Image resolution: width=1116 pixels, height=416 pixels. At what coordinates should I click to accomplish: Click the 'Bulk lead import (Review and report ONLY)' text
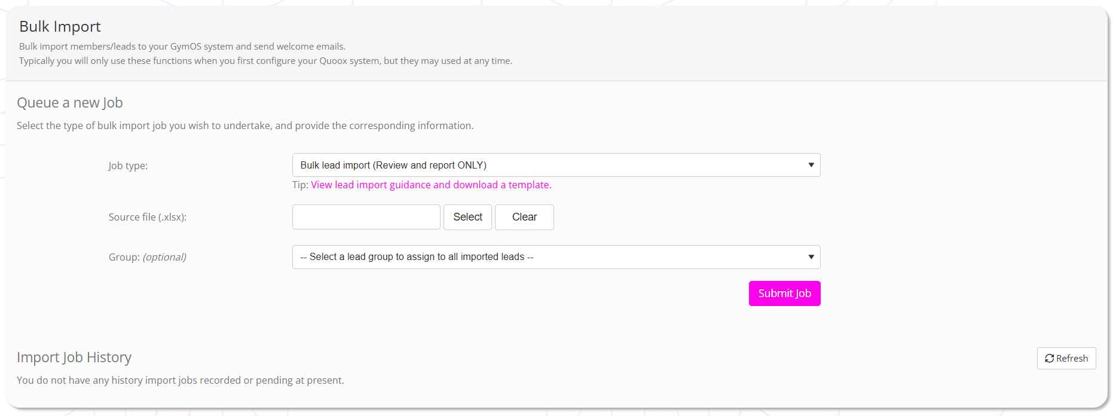click(x=393, y=166)
